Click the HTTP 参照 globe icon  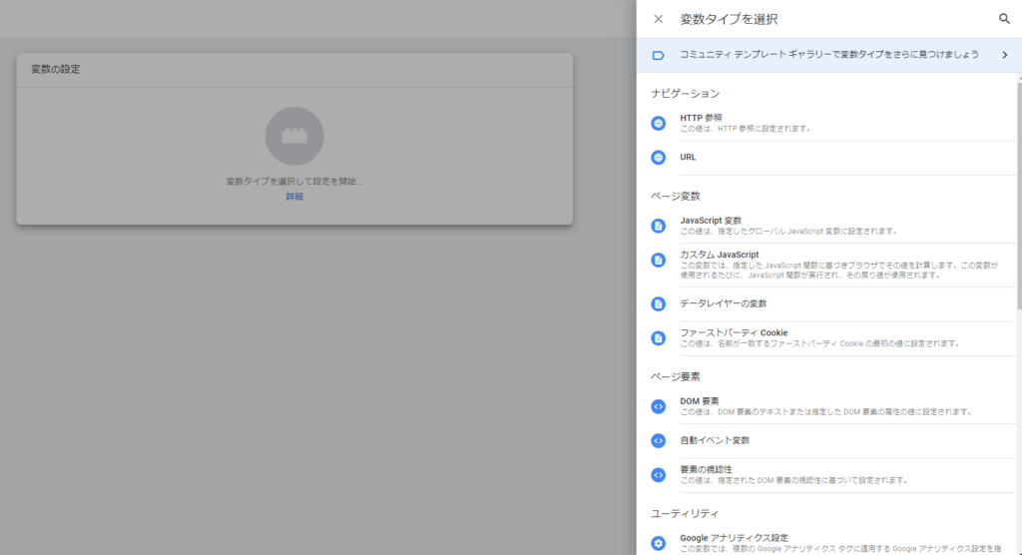click(x=659, y=123)
